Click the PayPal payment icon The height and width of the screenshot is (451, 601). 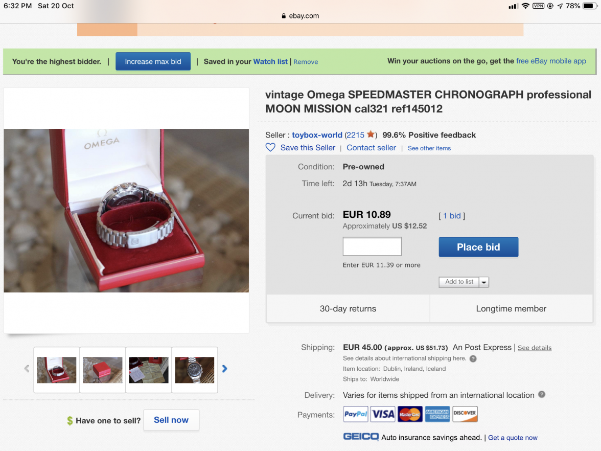tap(355, 414)
